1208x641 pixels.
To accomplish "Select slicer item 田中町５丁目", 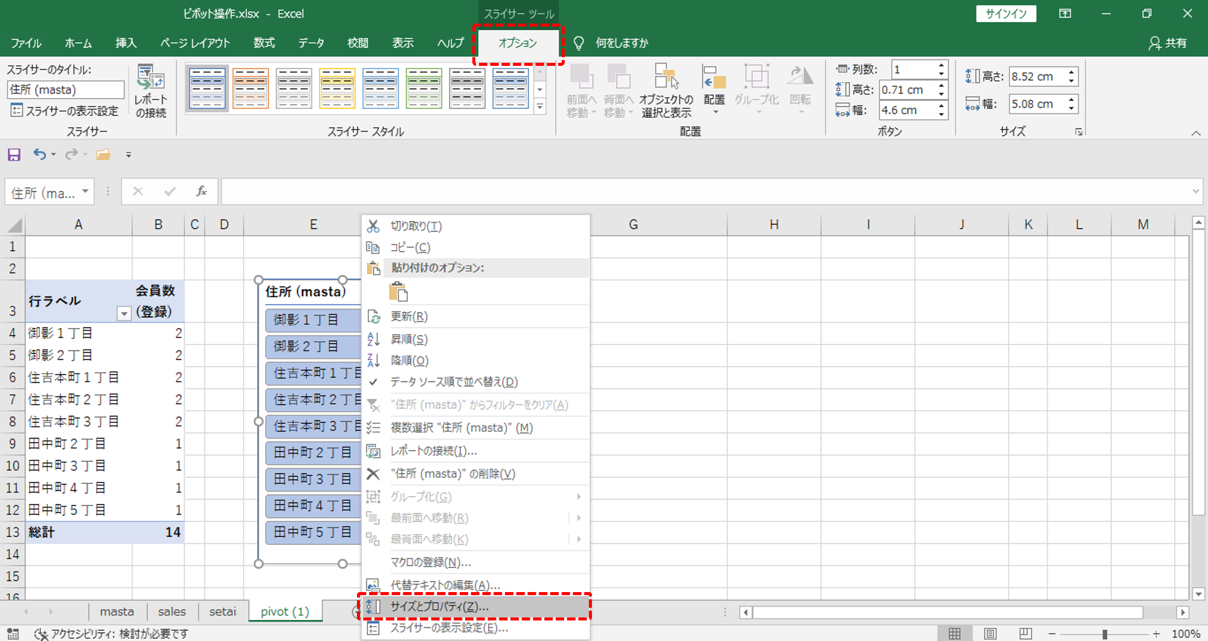I will [313, 532].
